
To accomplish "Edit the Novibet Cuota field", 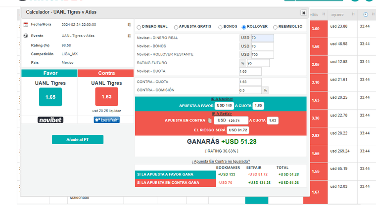I will tap(250, 71).
